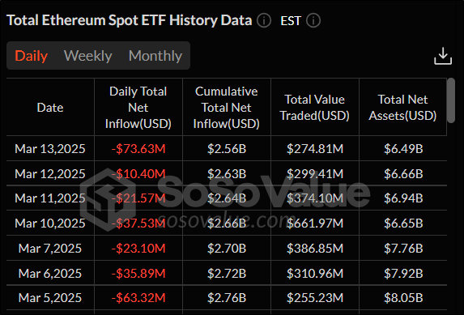The width and height of the screenshot is (464, 315).
Task: Click the vertical scrollbar thumb
Action: (451, 100)
